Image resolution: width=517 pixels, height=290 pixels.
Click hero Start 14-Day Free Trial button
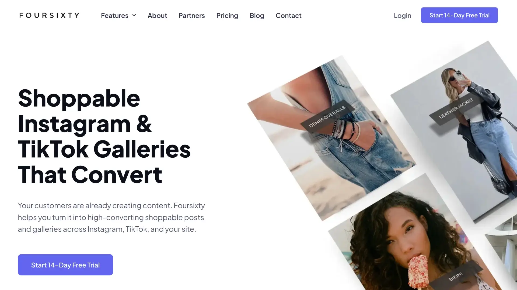click(65, 265)
